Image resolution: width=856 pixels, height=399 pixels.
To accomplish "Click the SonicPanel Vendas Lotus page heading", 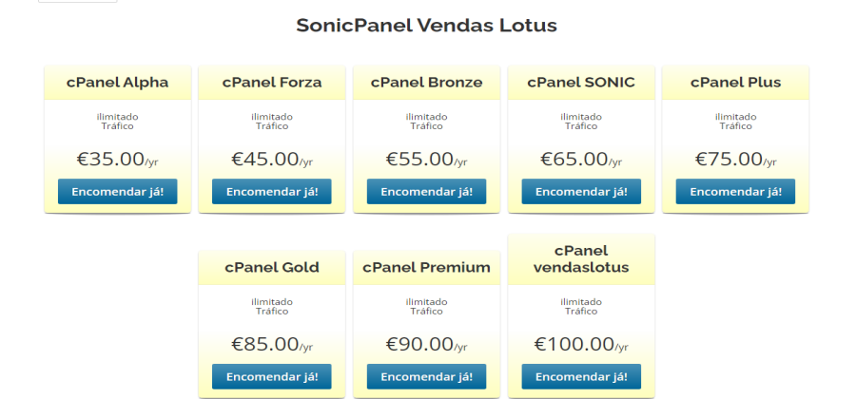I will (426, 26).
